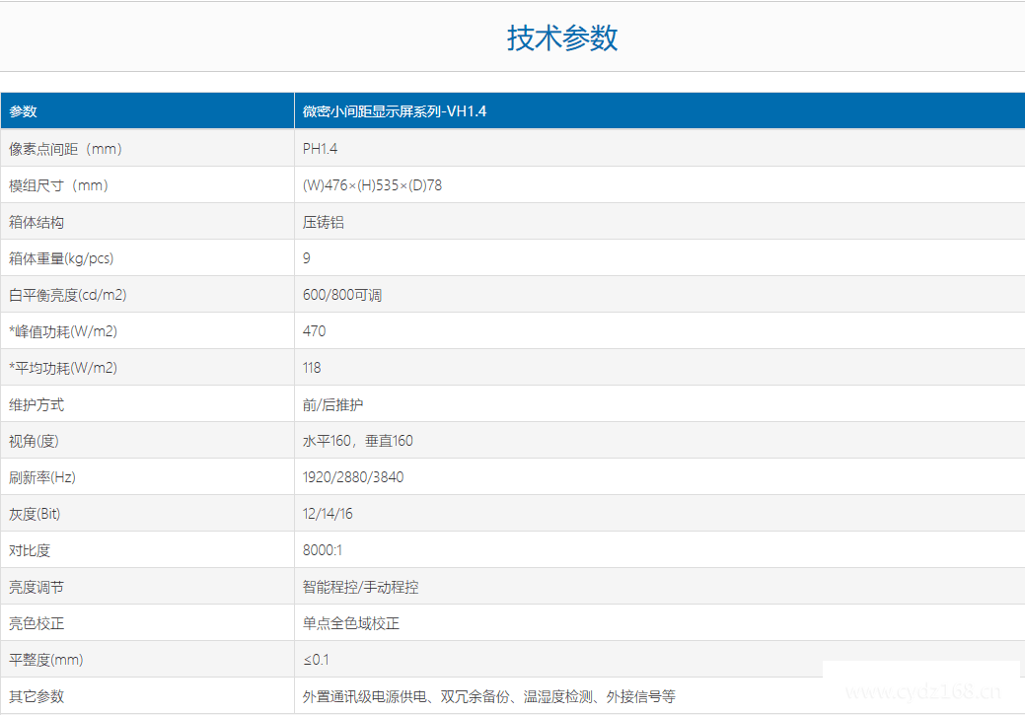Select the 水平160，垂直160 viewing angle value
Screen dimensions: 1025x715
tap(358, 441)
